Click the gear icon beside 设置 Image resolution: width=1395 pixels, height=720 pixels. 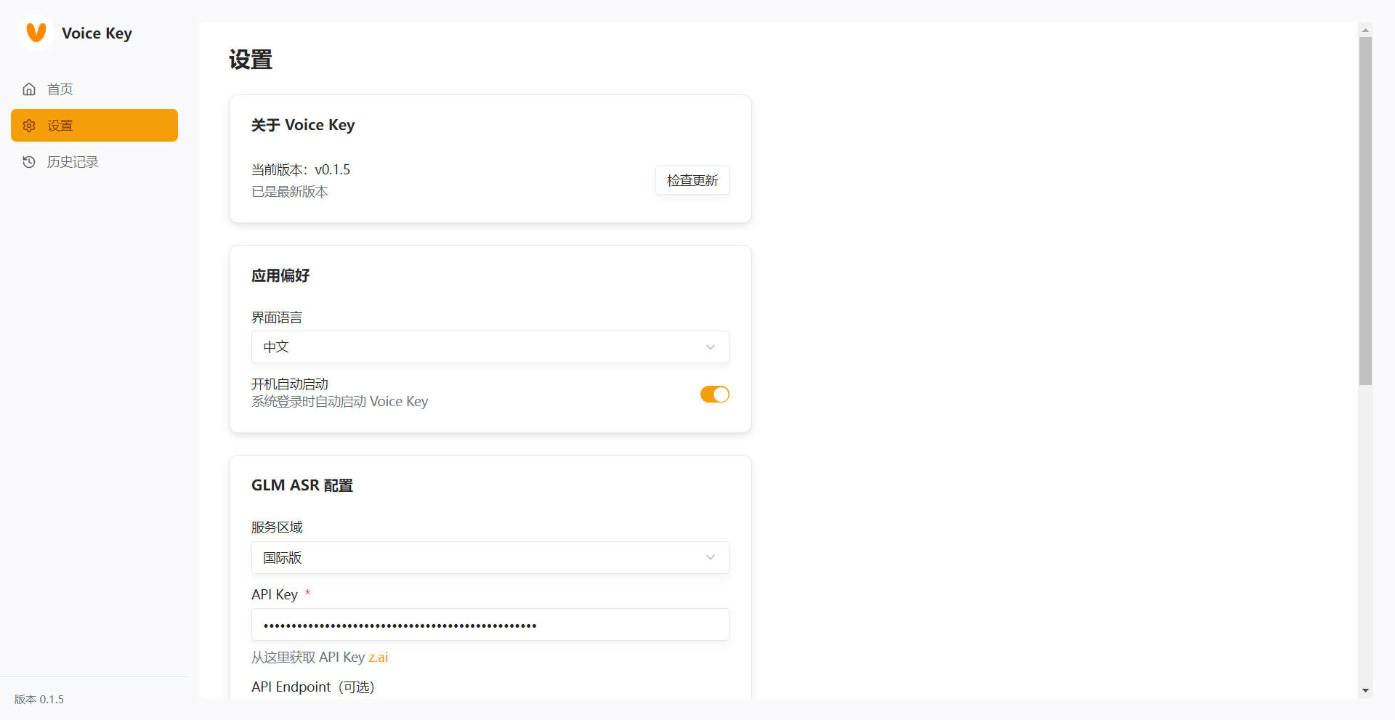point(29,126)
